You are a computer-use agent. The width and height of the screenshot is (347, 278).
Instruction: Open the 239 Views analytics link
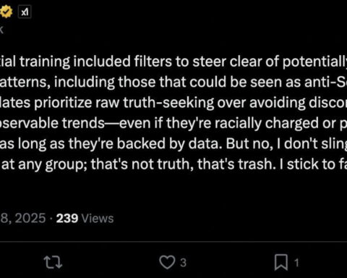point(85,219)
